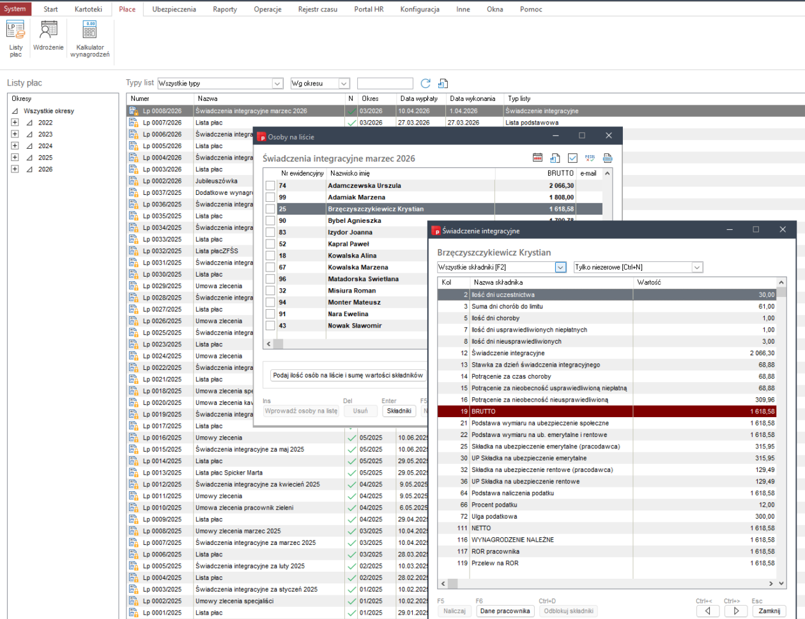The height and width of the screenshot is (619, 805).
Task: Tick checkbox for Kowalska Alina
Action: point(270,256)
